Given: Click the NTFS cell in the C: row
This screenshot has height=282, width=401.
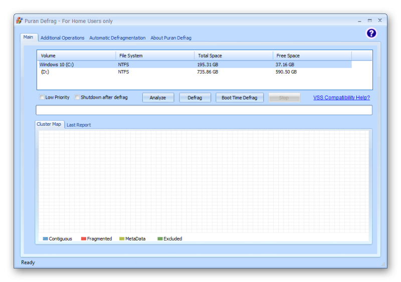Looking at the screenshot, I should (x=123, y=65).
